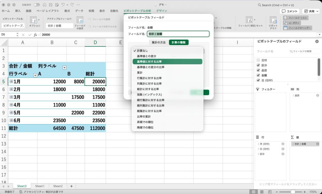
Task: Select 基準値との差分 in the dropdown list
Action: click(167, 56)
